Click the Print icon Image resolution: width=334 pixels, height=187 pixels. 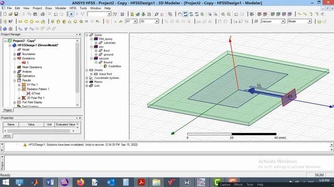pyautogui.click(x=43, y=14)
